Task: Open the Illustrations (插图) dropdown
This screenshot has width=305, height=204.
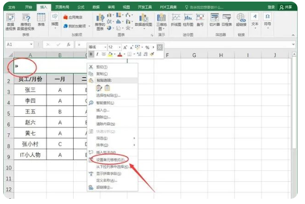Action: pyautogui.click(x=55, y=21)
